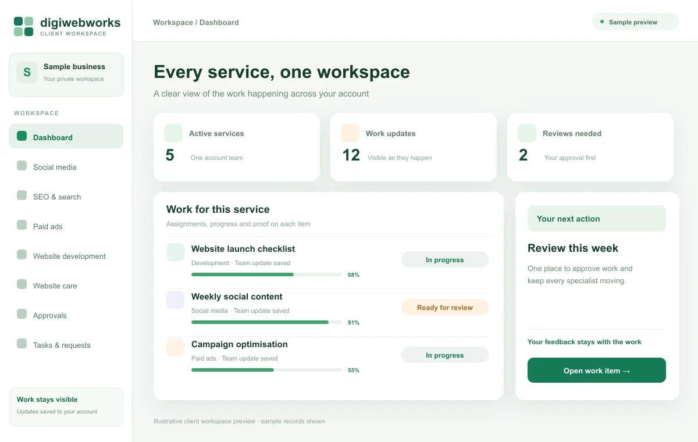Click "Paid ads · Team update saved" text
This screenshot has height=442, width=698.
tap(234, 358)
